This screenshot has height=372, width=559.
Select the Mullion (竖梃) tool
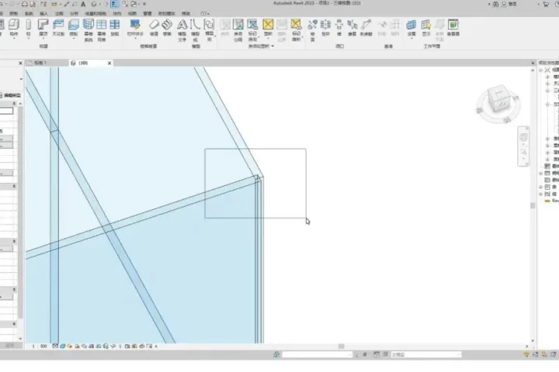pos(115,28)
